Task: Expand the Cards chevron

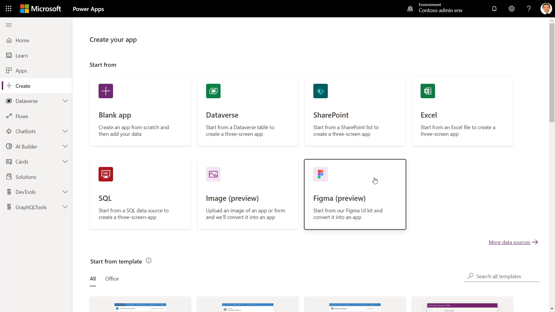Action: tap(65, 161)
